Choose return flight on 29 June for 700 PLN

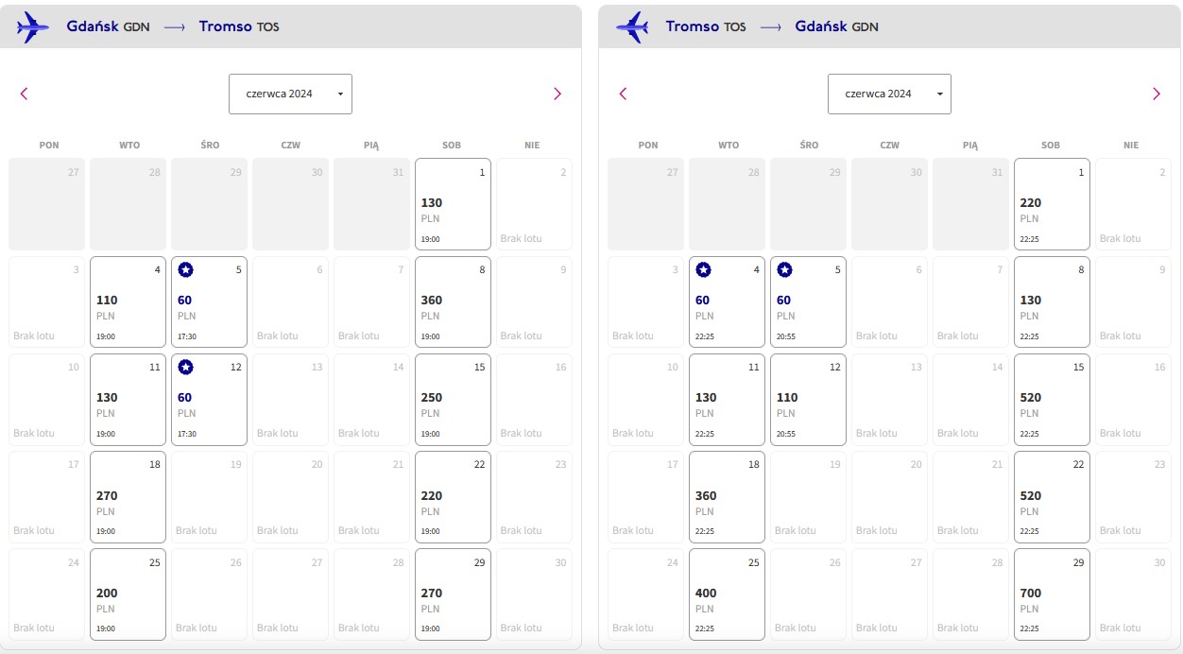(1052, 594)
